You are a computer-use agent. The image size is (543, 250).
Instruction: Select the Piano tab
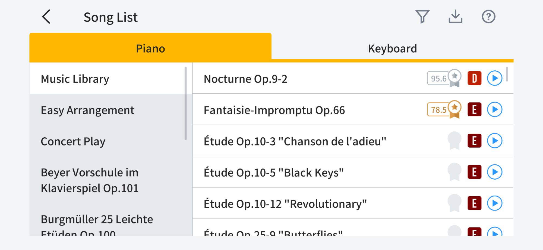point(150,48)
